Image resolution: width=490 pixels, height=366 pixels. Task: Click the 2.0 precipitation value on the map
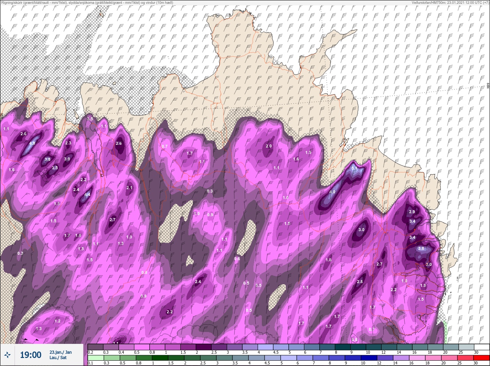[269, 146]
